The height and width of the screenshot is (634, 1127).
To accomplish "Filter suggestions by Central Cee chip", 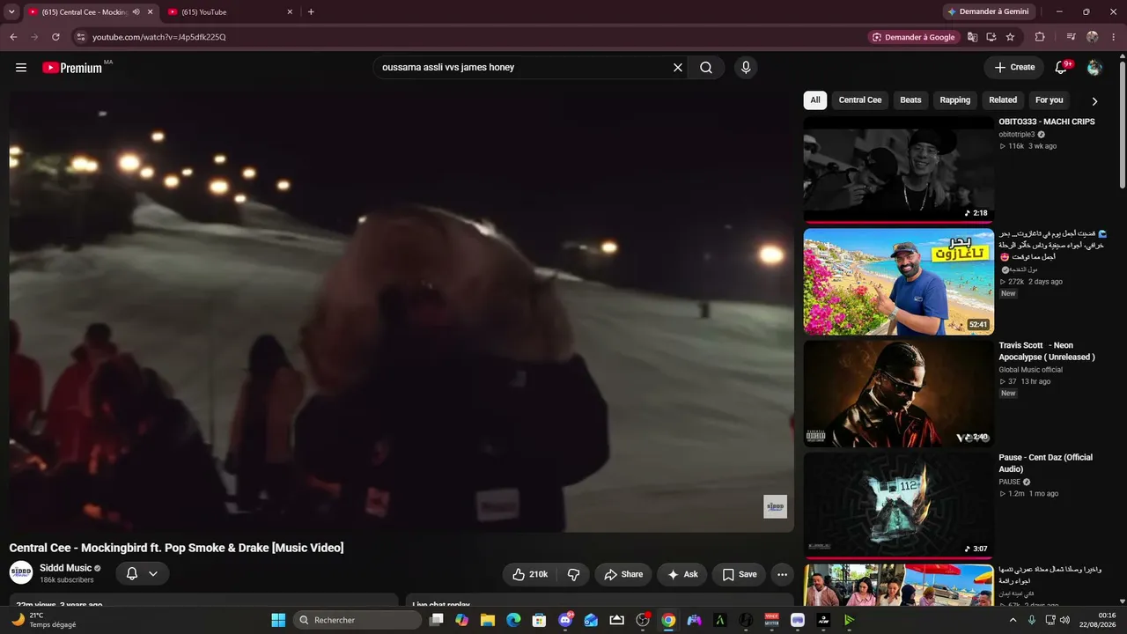I will pyautogui.click(x=860, y=100).
